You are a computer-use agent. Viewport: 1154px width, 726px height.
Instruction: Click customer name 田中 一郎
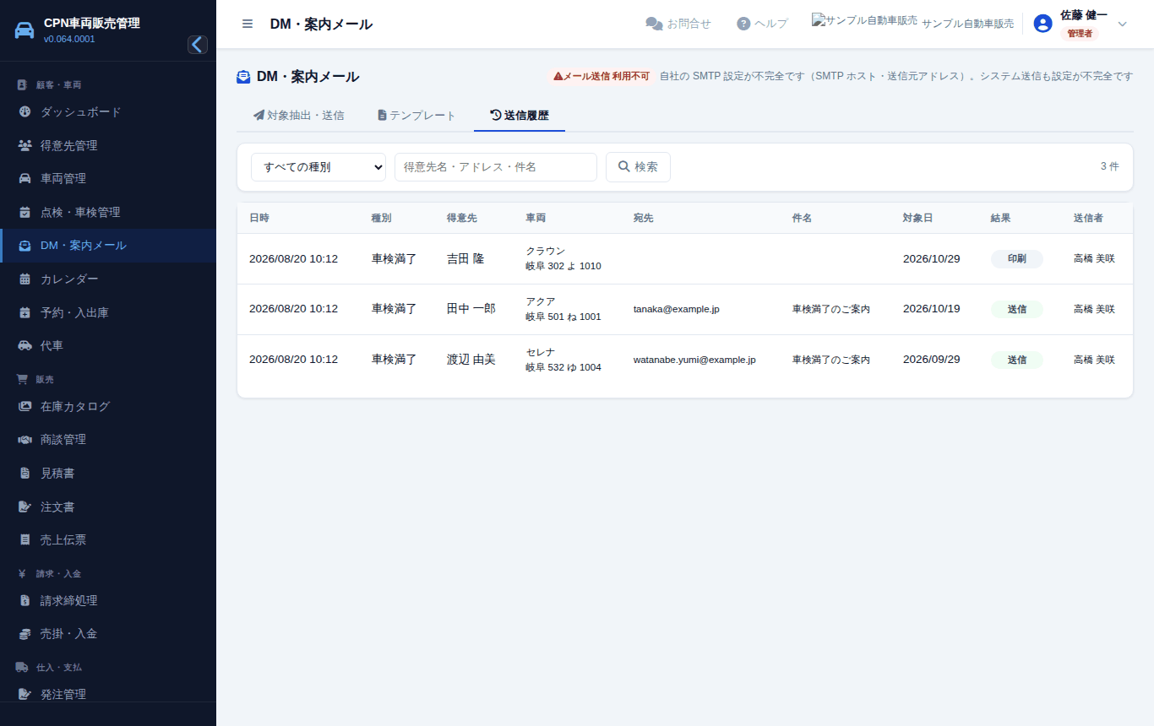tap(471, 309)
